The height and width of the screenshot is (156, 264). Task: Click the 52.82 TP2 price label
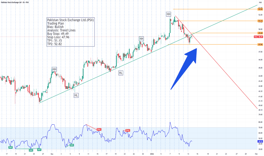point(260,9)
